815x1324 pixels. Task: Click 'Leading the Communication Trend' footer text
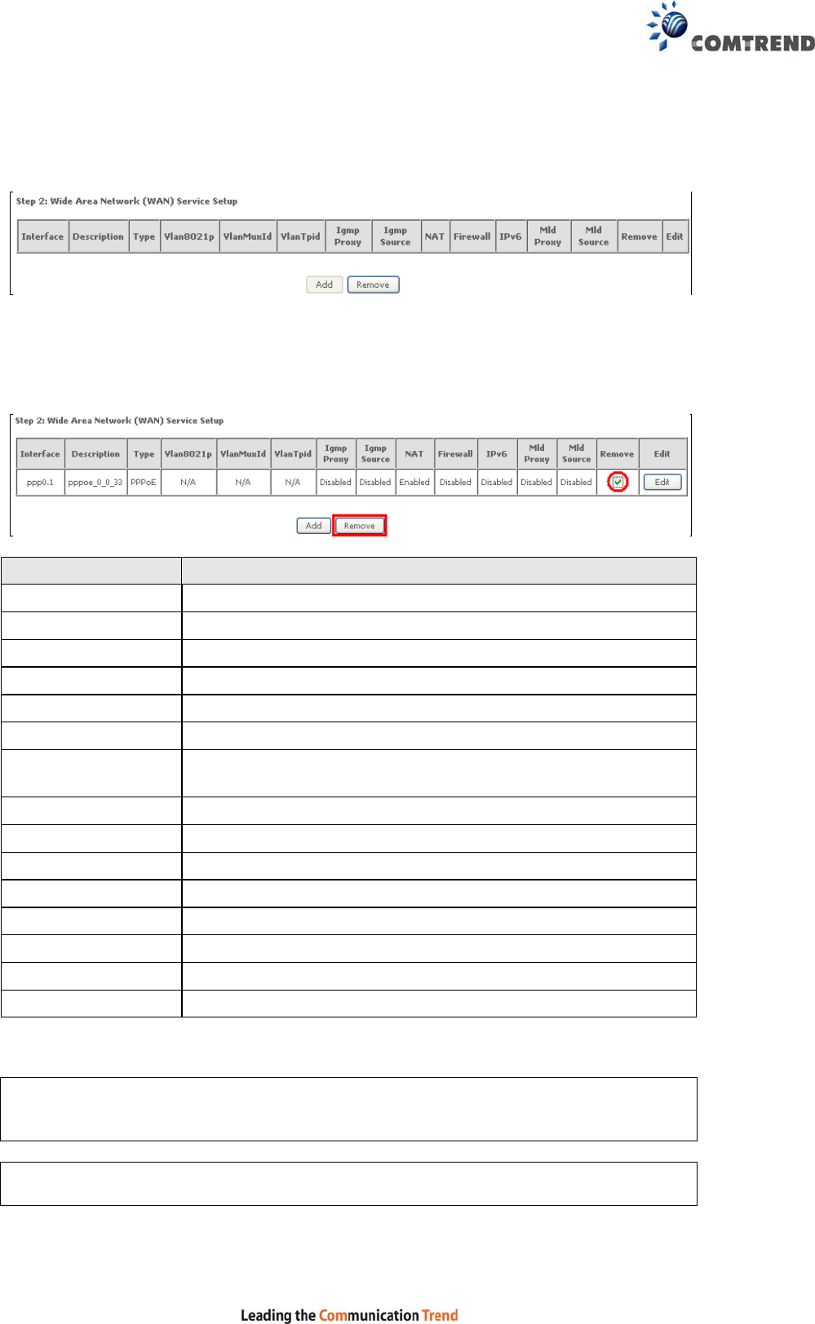coord(349,1314)
